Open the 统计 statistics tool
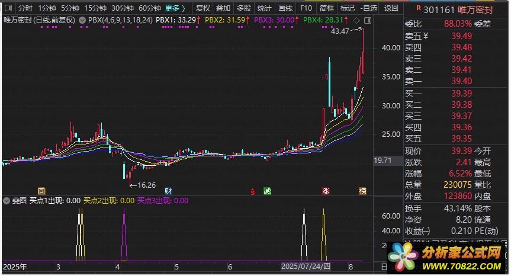Screen dimensions: 511x276 click(x=264, y=8)
